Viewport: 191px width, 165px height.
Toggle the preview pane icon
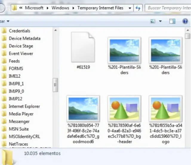click(x=172, y=21)
